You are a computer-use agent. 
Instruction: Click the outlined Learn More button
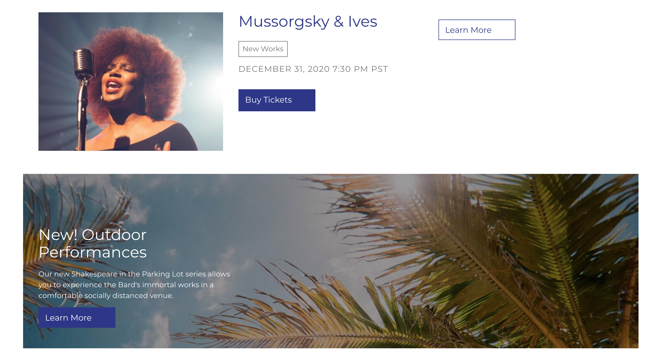(477, 30)
